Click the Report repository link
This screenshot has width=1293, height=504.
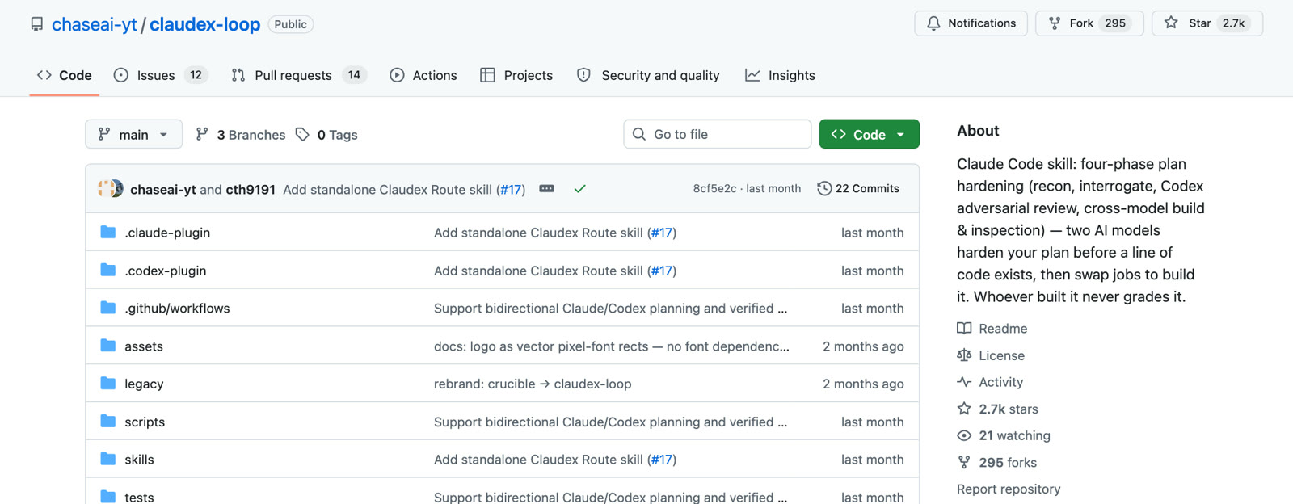click(1009, 489)
